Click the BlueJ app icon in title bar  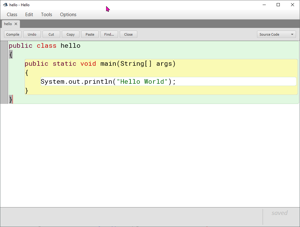click(x=5, y=5)
